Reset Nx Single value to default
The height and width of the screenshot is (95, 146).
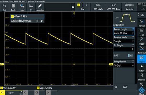(x=133, y=45)
